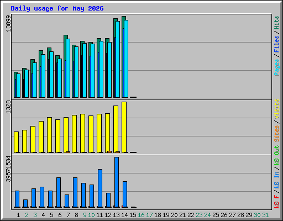Click day label 20 on the x-axis
The height and width of the screenshot is (221, 283).
coord(174,215)
